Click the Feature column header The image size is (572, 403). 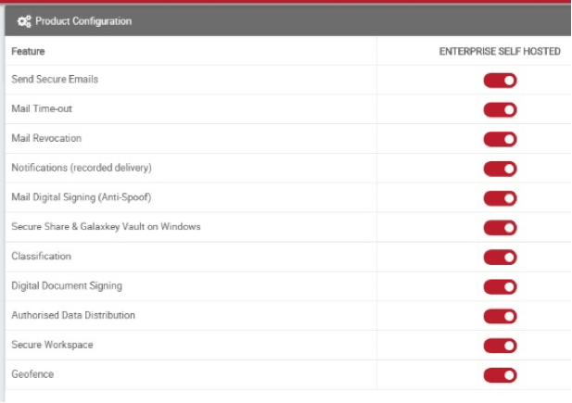[x=28, y=52]
